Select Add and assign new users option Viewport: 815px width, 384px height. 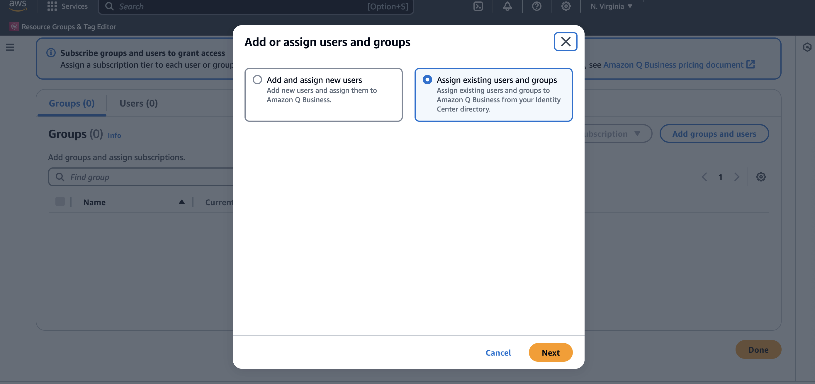[x=257, y=80]
